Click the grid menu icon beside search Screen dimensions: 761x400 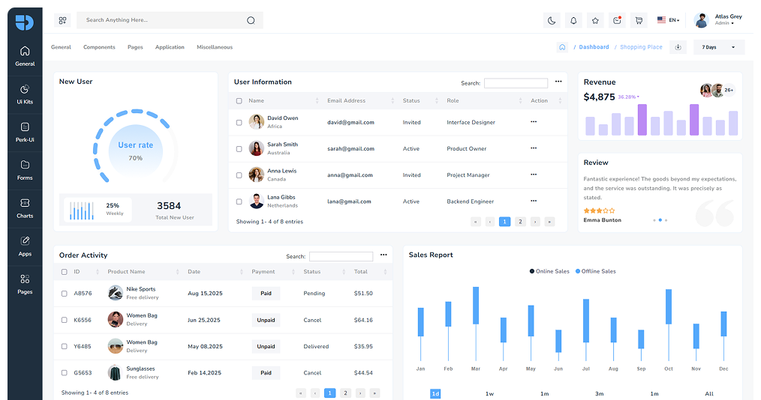pyautogui.click(x=62, y=20)
